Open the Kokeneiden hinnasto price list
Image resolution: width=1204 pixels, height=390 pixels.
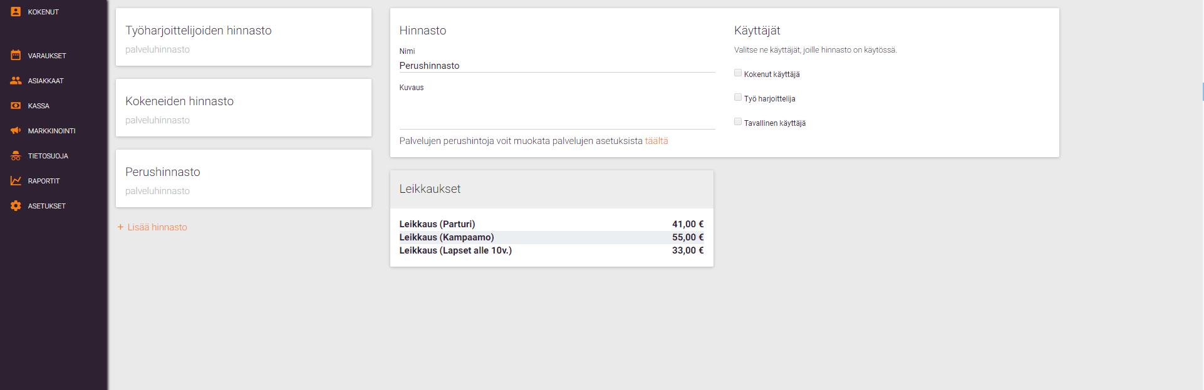tap(243, 108)
